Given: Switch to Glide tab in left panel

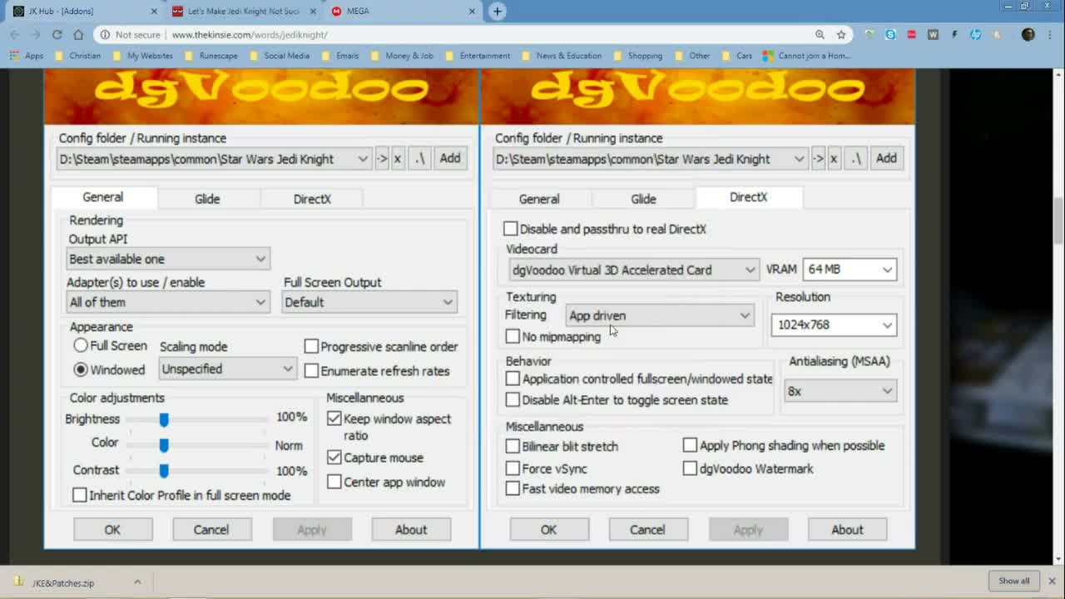Looking at the screenshot, I should 207,199.
